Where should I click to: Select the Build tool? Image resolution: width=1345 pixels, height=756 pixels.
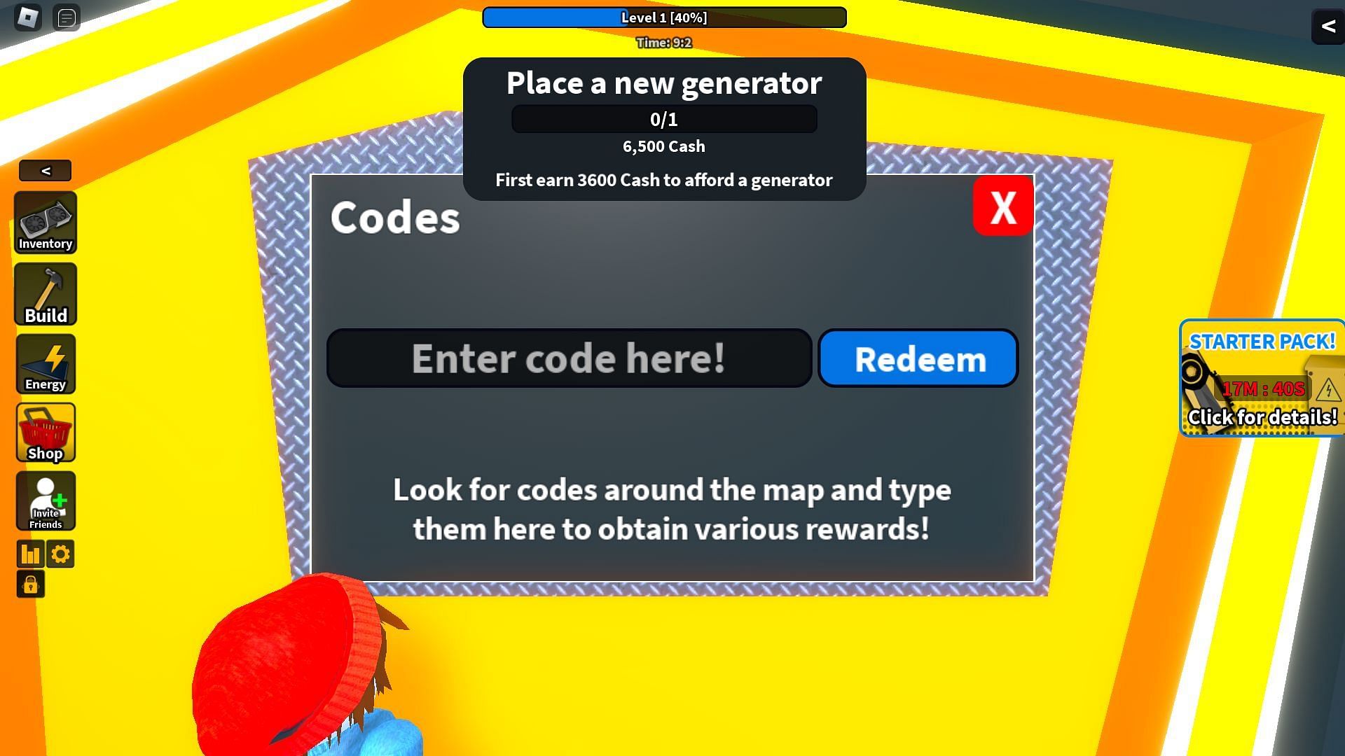click(x=46, y=295)
